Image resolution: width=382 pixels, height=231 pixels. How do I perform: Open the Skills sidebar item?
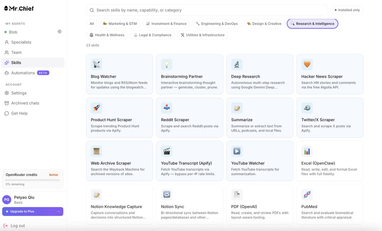(33, 63)
